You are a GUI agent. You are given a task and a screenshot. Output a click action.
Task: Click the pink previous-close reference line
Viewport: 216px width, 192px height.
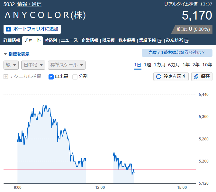[x=99, y=170]
